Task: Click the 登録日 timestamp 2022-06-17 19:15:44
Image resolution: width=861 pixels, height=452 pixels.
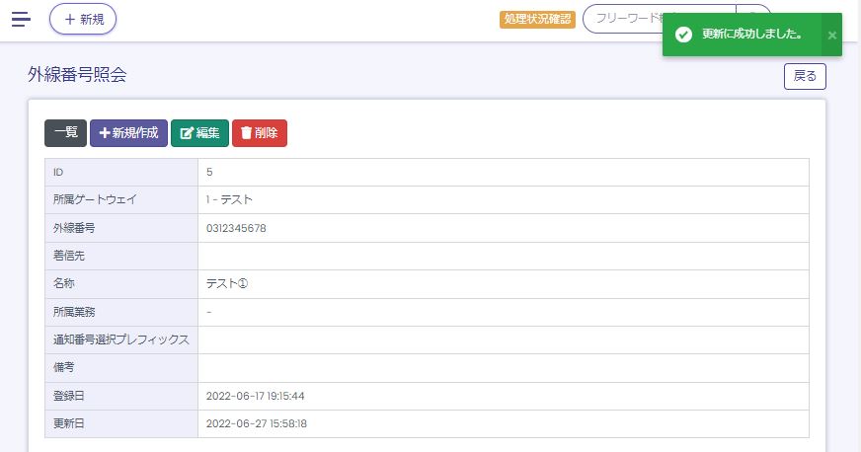Action: 255,396
